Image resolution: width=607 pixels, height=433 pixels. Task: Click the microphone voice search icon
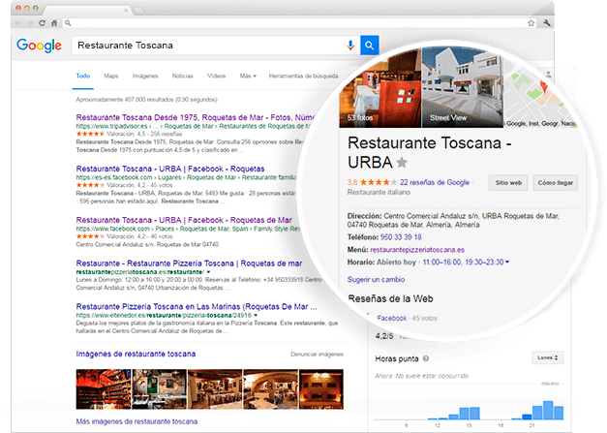349,46
